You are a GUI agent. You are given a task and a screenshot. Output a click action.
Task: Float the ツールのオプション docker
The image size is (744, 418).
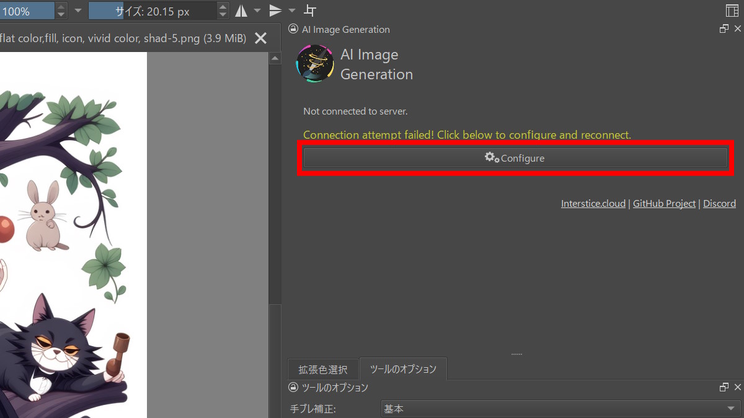[724, 388]
